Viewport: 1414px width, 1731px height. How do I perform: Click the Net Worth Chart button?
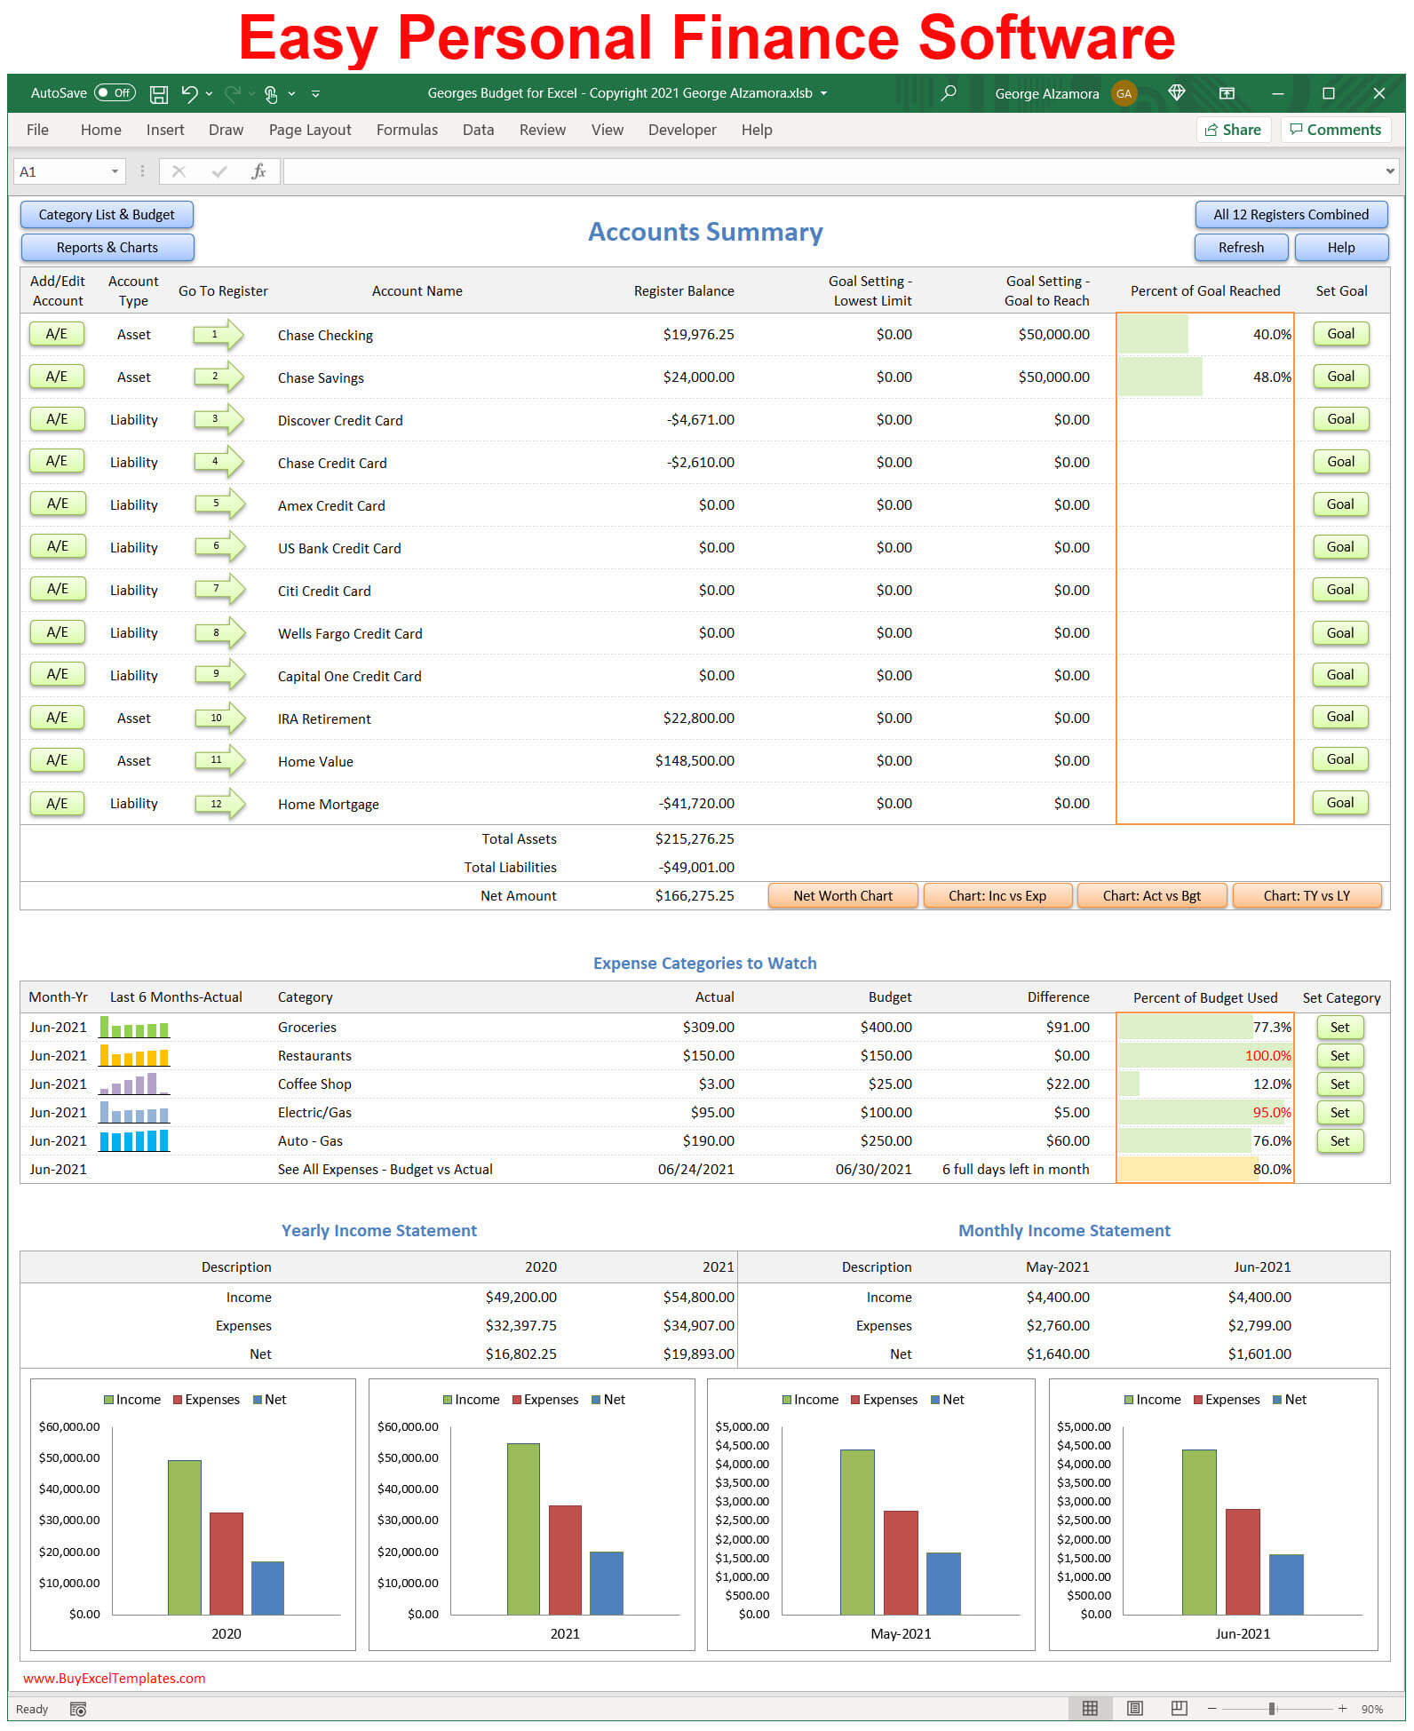click(x=842, y=895)
